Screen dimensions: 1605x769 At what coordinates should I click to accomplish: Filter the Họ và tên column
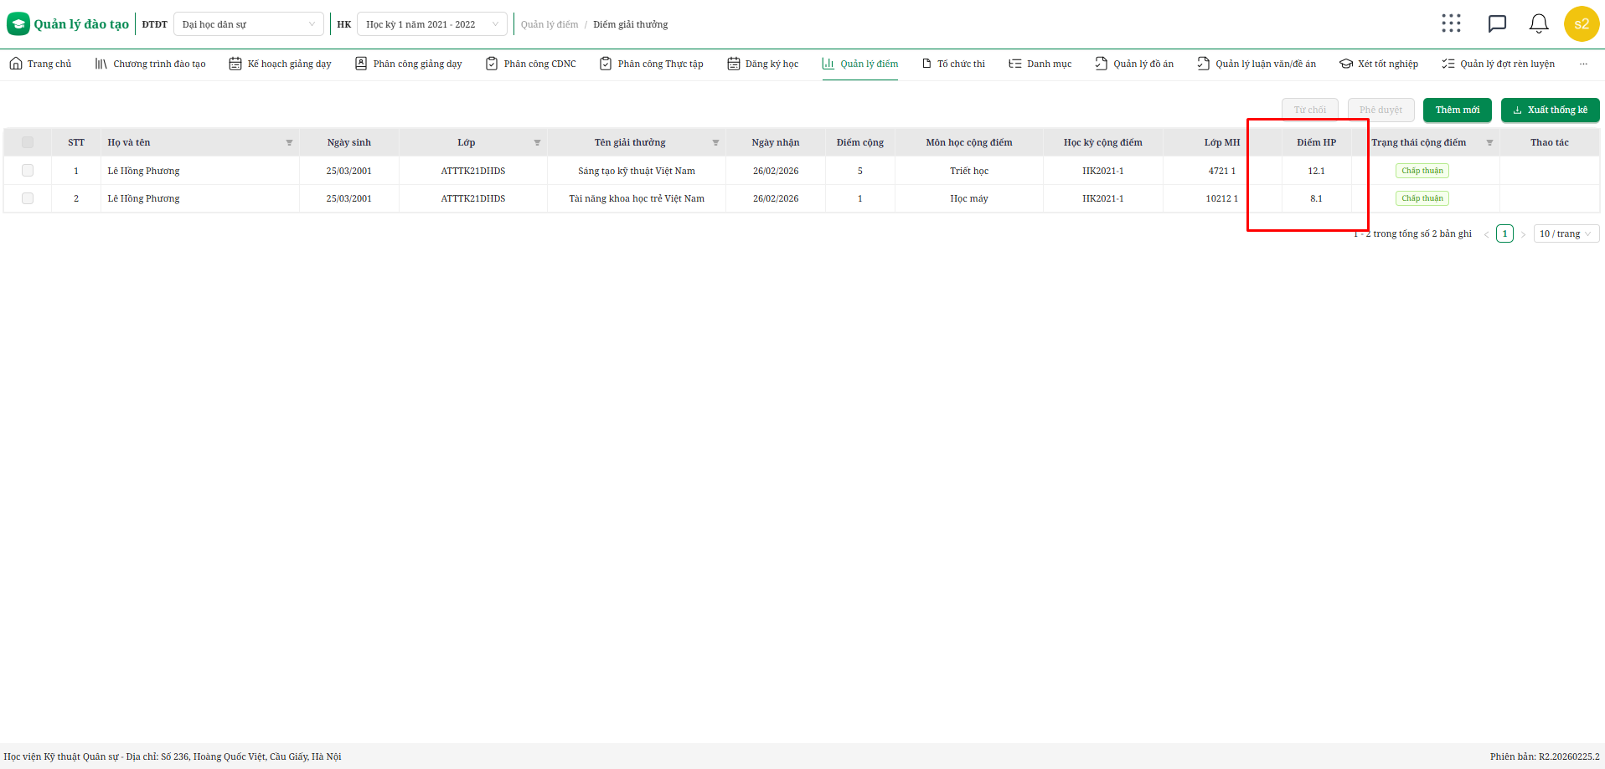289,143
